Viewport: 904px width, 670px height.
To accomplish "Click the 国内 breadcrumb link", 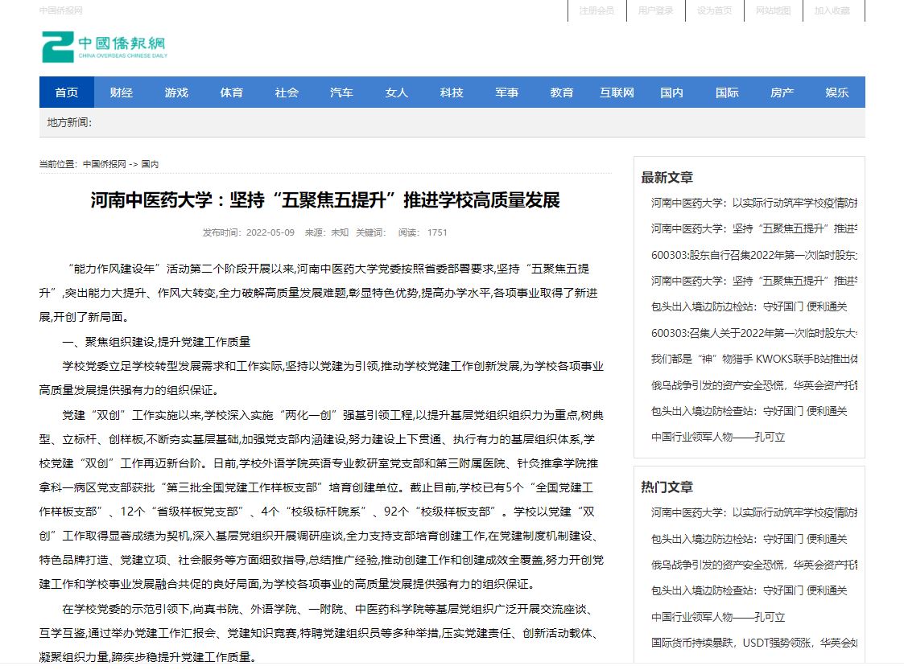I will click(x=150, y=164).
